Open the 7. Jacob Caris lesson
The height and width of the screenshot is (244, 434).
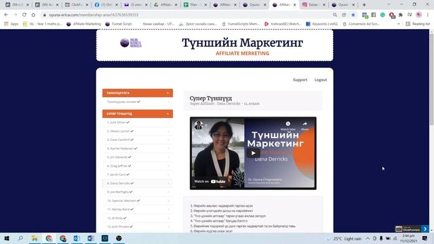point(138,175)
